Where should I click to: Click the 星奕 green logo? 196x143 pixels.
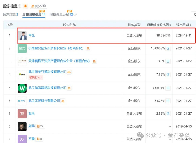pos(22,48)
